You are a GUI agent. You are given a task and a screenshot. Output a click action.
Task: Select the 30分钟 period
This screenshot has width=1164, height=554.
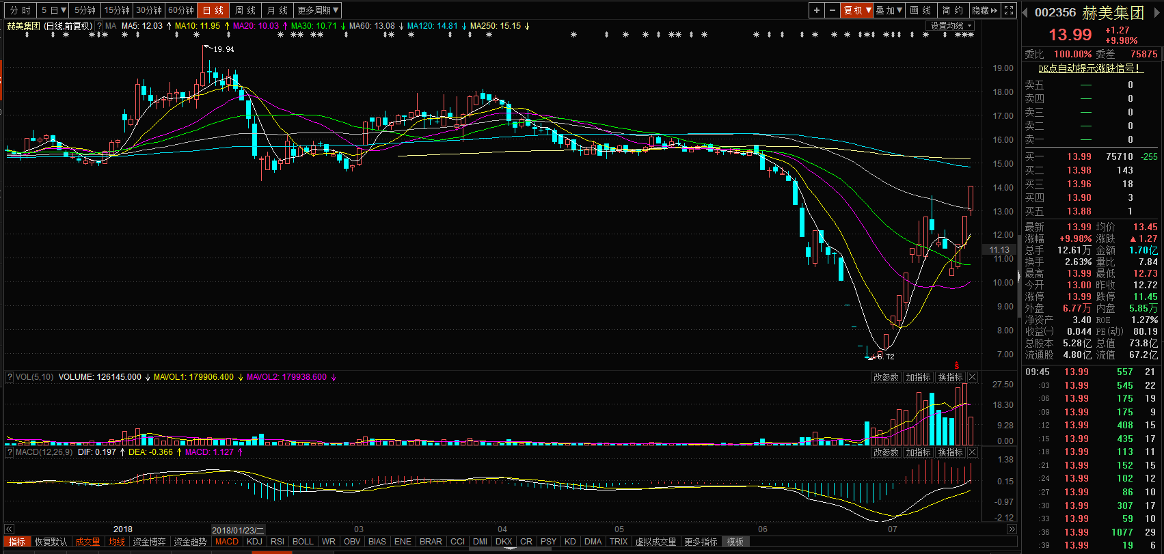point(149,10)
